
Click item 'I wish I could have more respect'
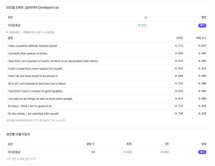coord(35,68)
